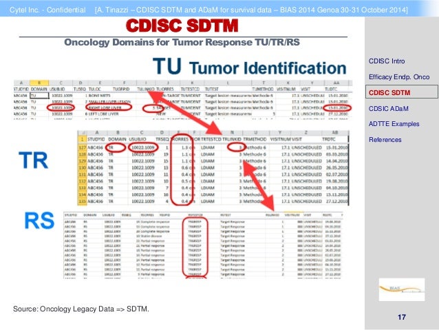Screen dimensions: 439x330
Task: Select row number 135 in TR table
Action: (x=83, y=201)
